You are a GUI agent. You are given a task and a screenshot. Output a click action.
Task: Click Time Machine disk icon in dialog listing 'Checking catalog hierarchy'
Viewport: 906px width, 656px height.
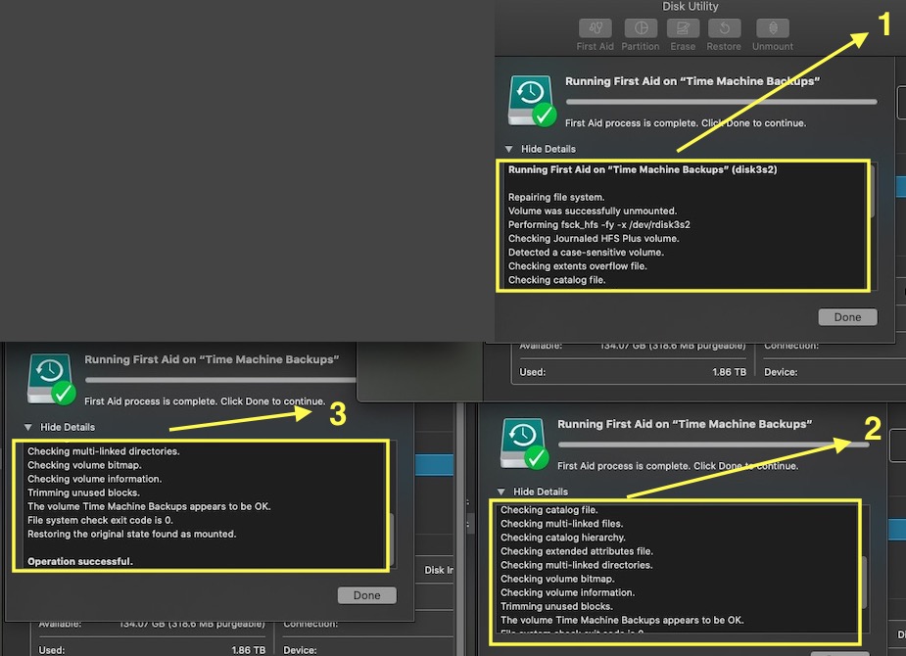click(x=524, y=443)
